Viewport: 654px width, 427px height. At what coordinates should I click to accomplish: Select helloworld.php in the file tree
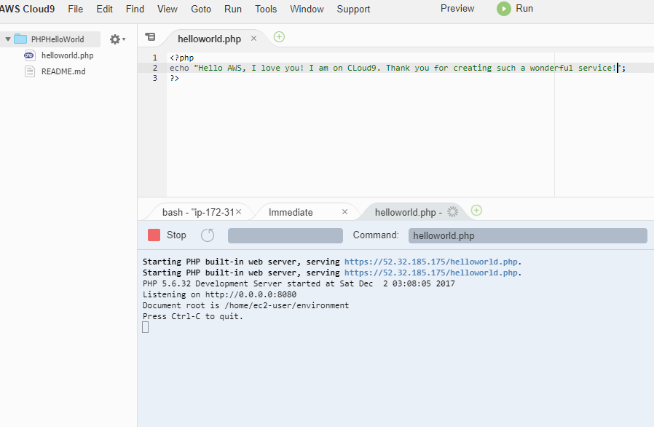click(67, 55)
